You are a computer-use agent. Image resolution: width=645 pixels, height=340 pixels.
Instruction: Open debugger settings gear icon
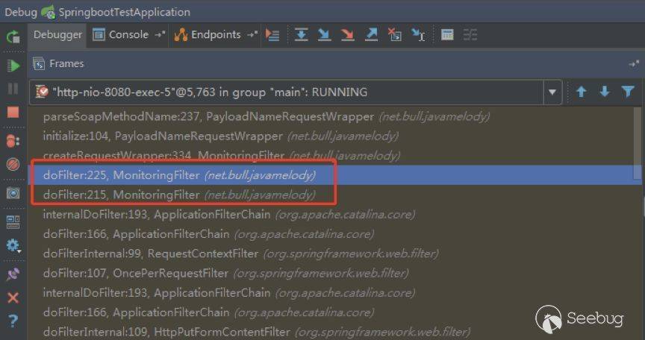[x=13, y=245]
